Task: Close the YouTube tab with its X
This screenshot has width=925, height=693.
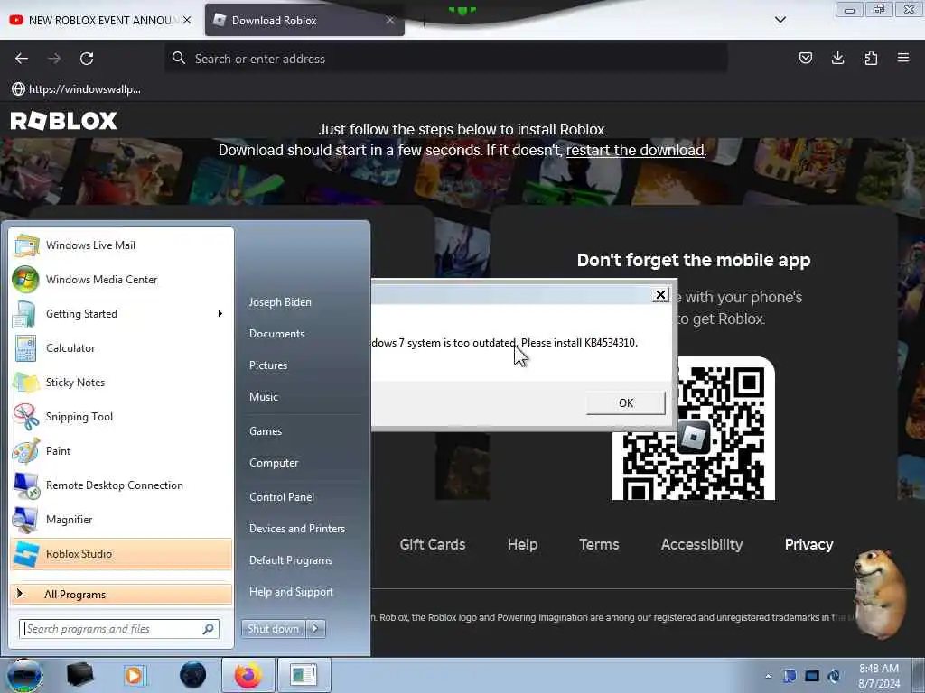Action: tap(187, 20)
